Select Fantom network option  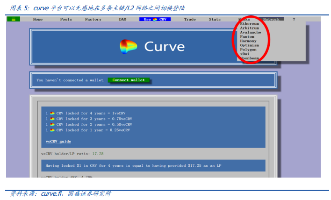(x=247, y=36)
